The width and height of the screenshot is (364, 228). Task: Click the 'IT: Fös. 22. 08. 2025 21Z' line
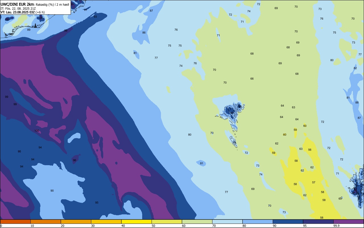(18, 8)
